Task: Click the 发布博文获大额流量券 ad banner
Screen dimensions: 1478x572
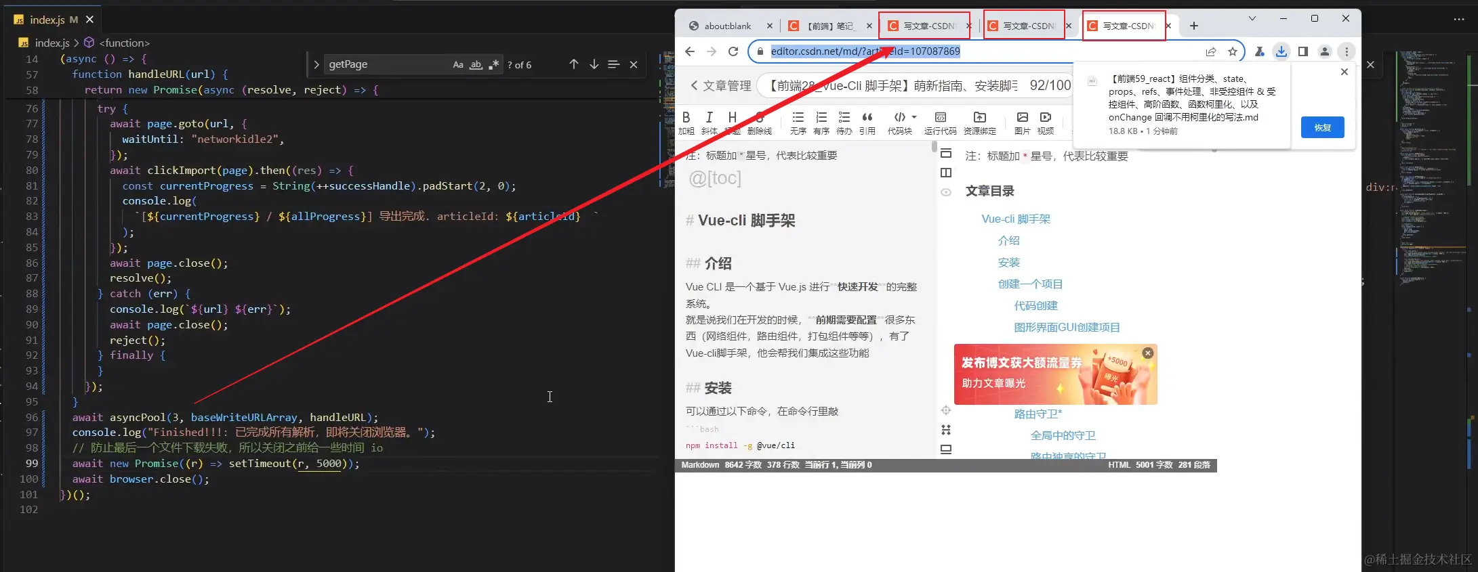Action: coord(1055,374)
